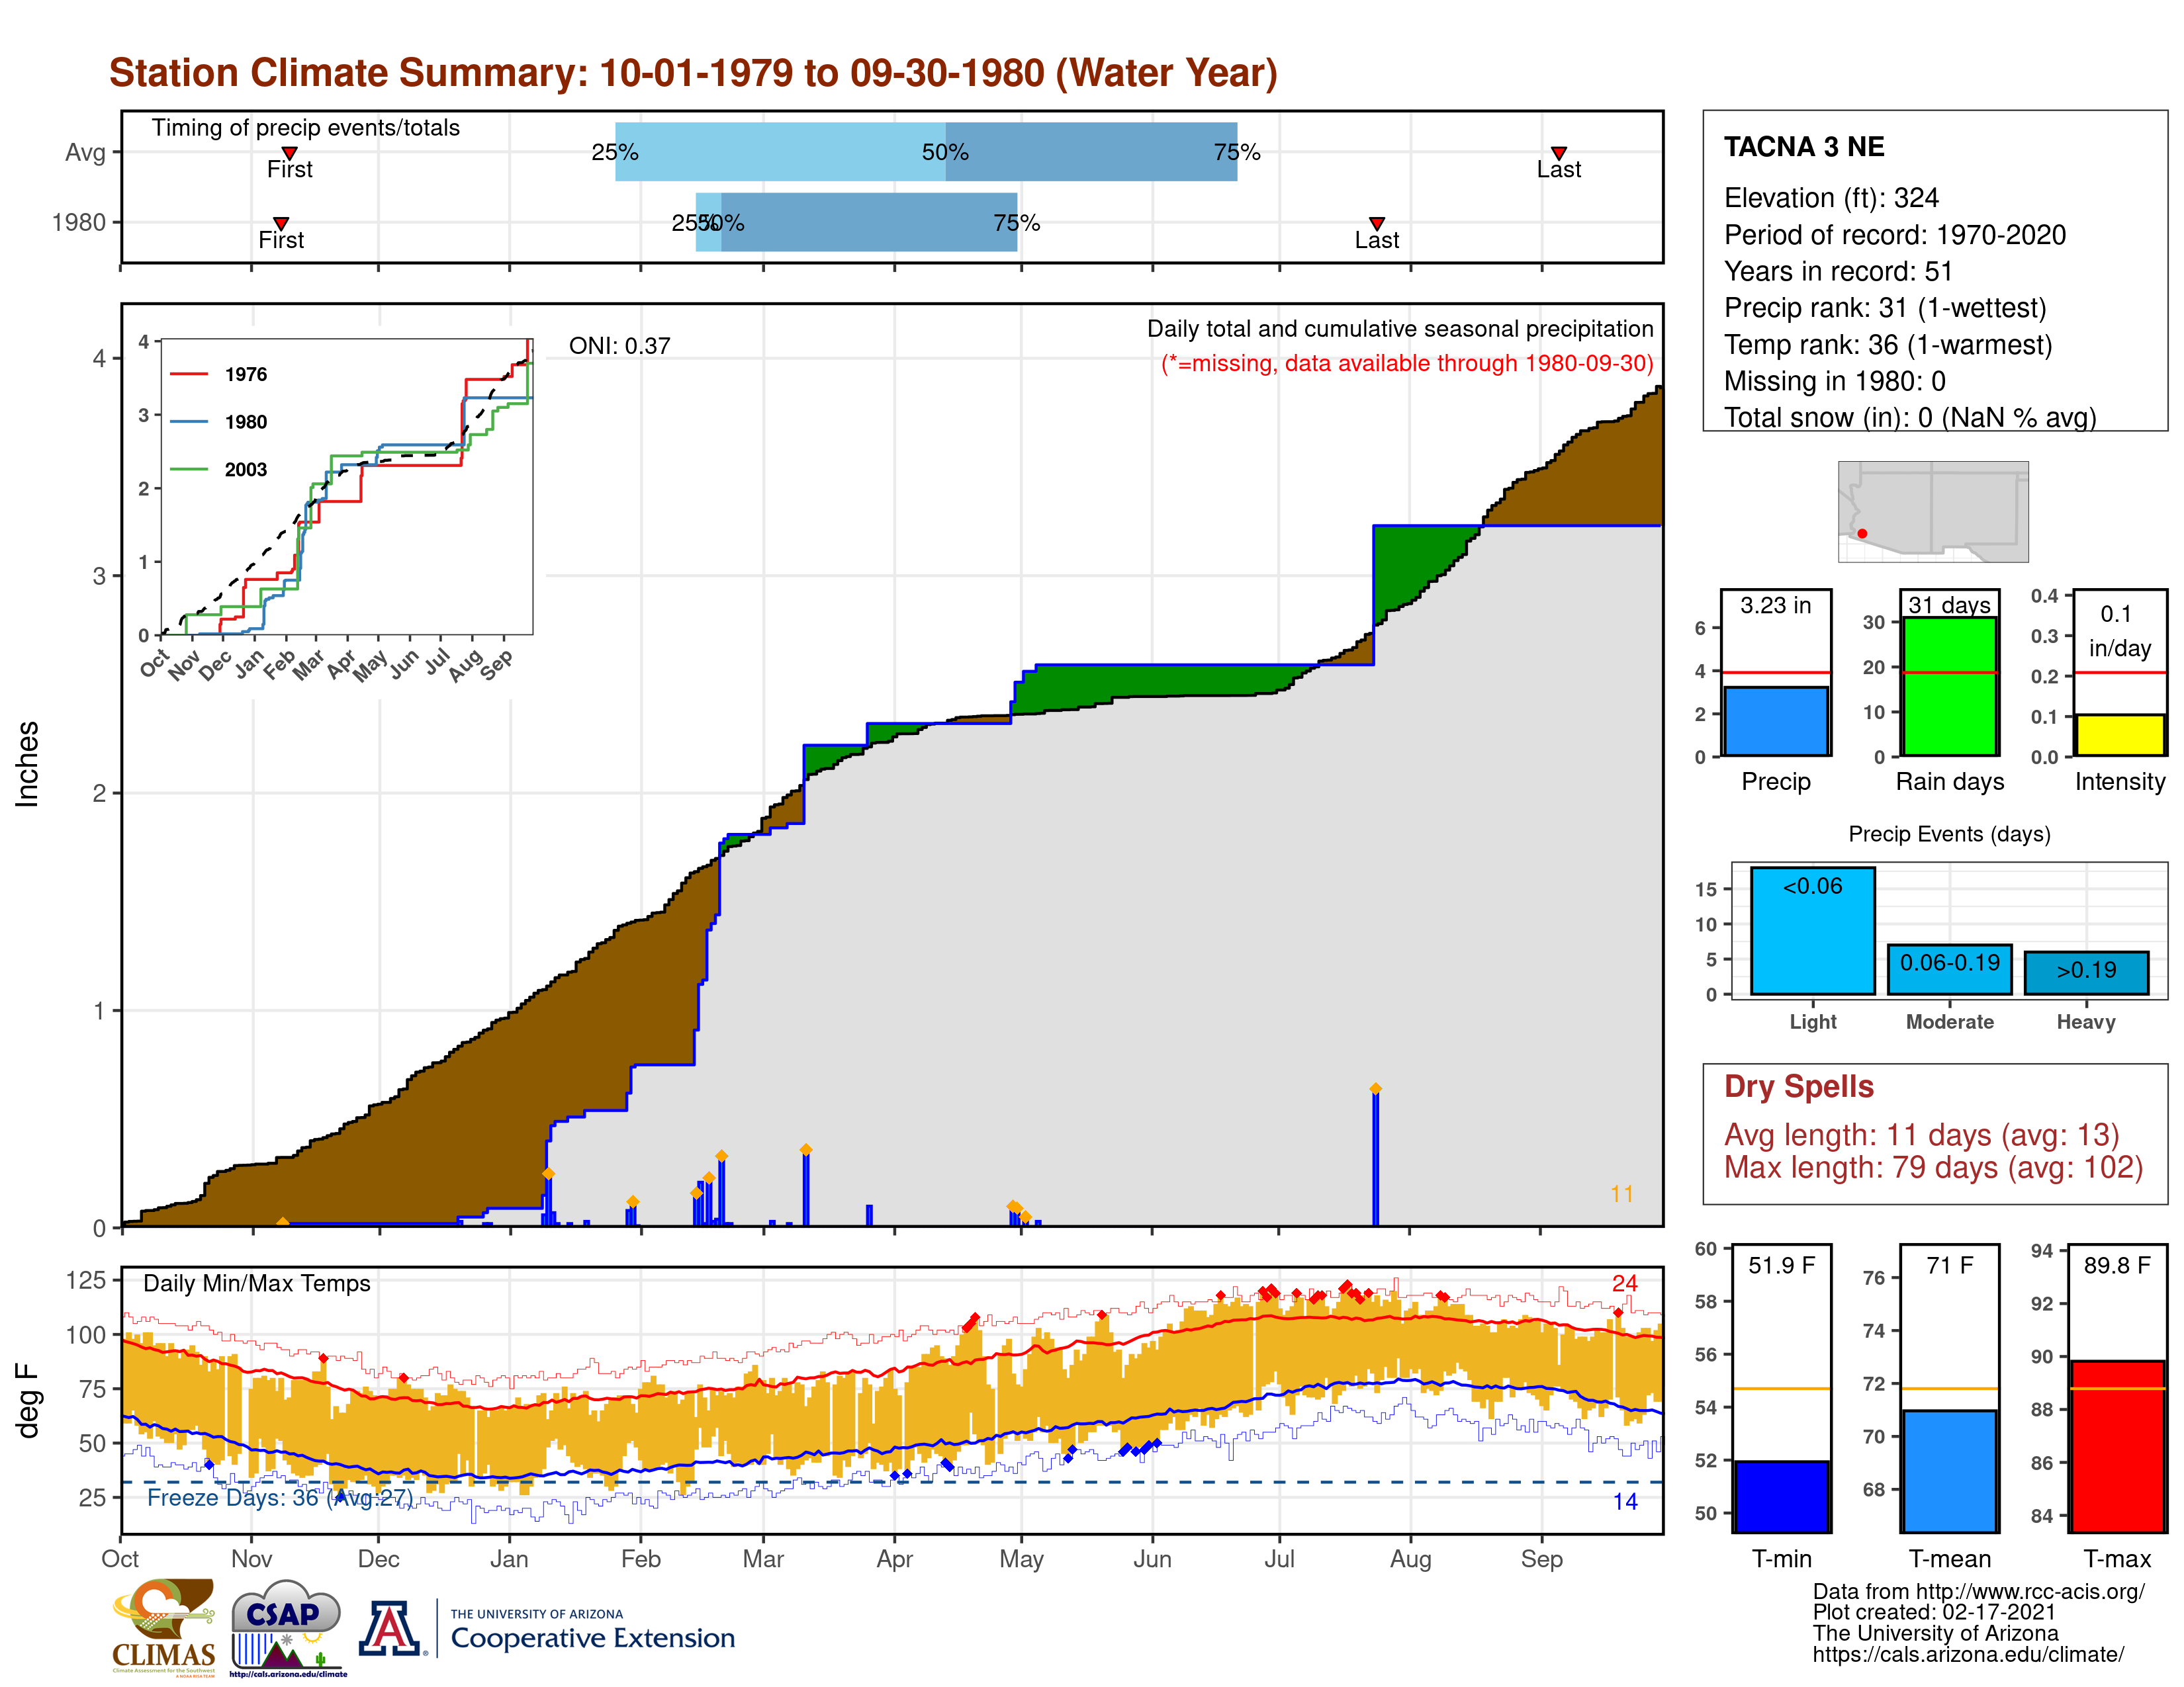Click the Heavy >0.19 events bar

2086,973
